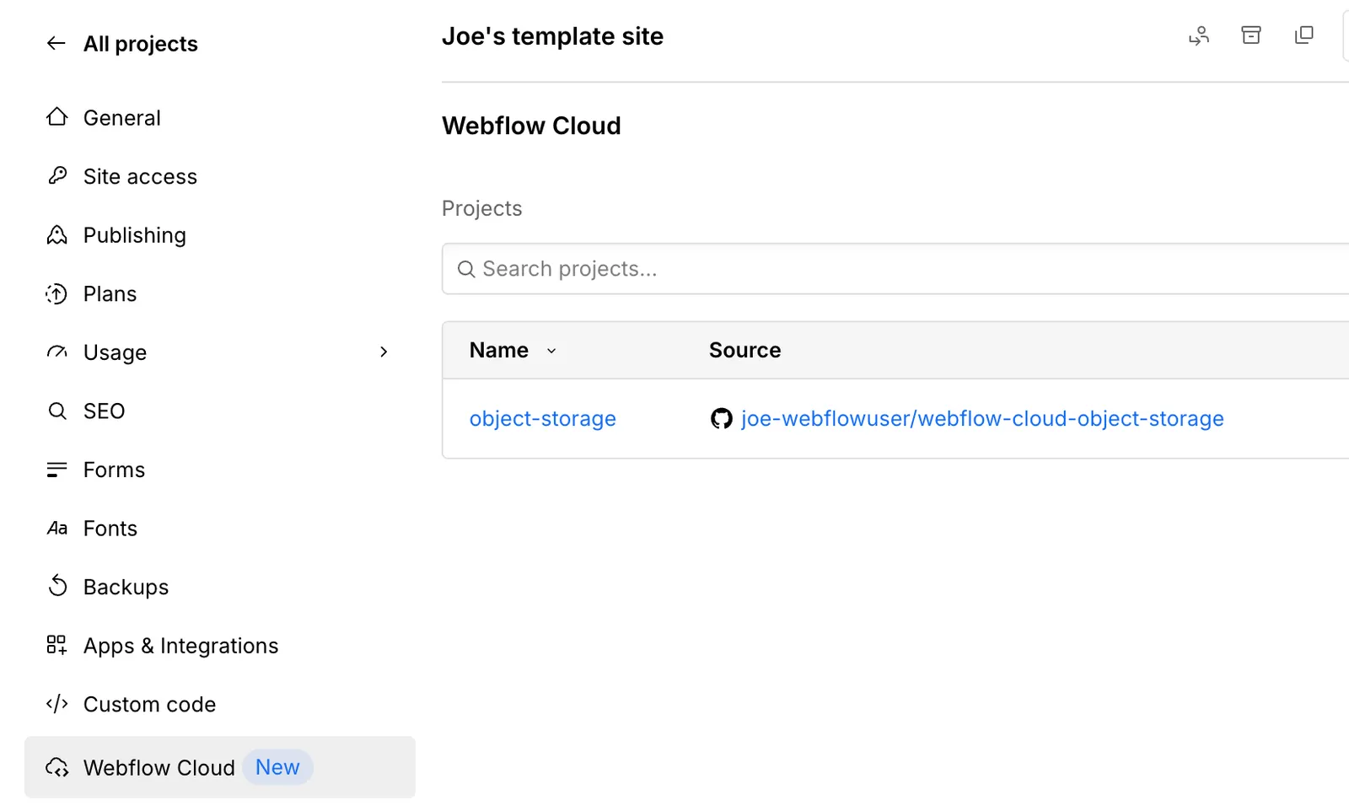Click the Webflow Cloud icon in sidebar
This screenshot has height=811, width=1349.
click(x=56, y=767)
